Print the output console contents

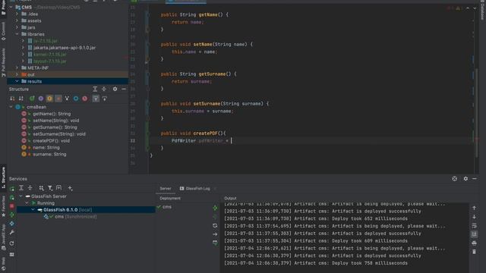474,243
